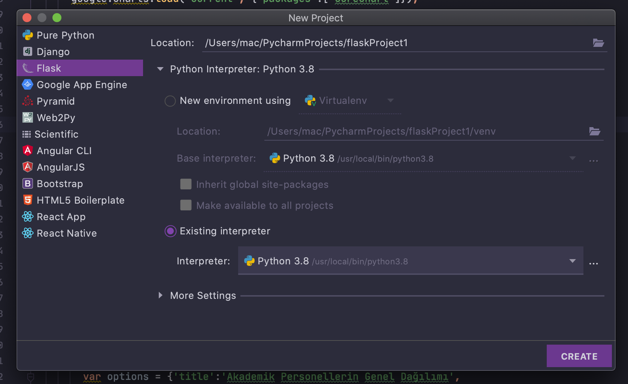Pick the Pyramid project icon
Image resolution: width=628 pixels, height=384 pixels.
pyautogui.click(x=28, y=101)
